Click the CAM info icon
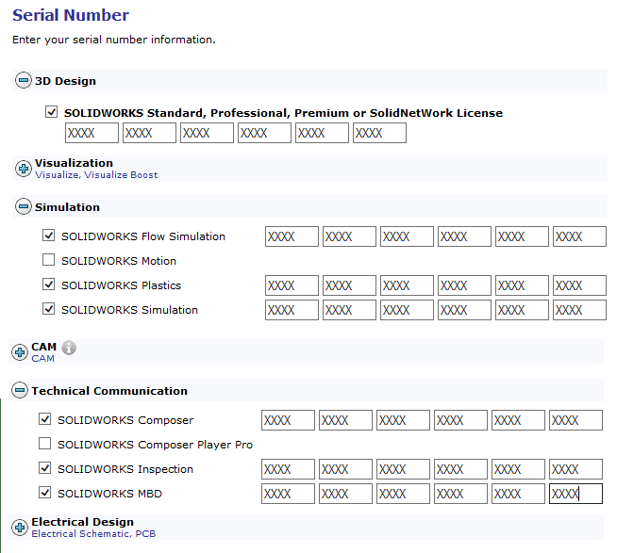The width and height of the screenshot is (617, 553). (69, 348)
